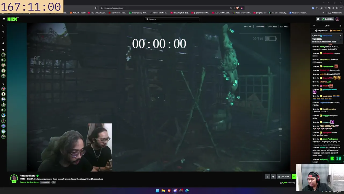
Task: Click username wuvorbizz in chat
Action: [x=327, y=96]
